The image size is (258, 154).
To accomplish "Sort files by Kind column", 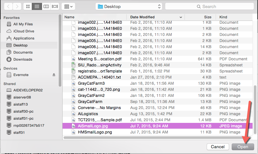I will (223, 17).
